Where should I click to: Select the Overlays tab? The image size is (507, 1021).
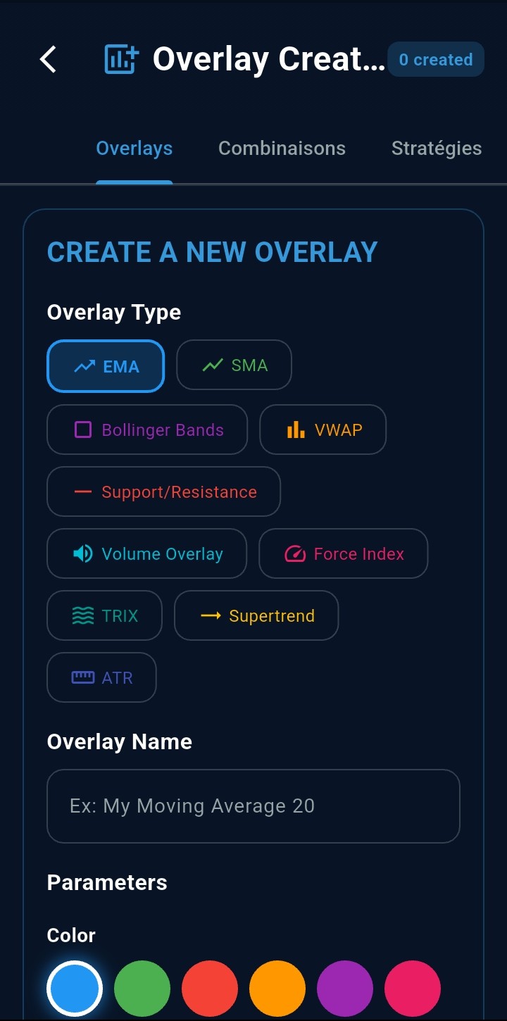(x=134, y=148)
